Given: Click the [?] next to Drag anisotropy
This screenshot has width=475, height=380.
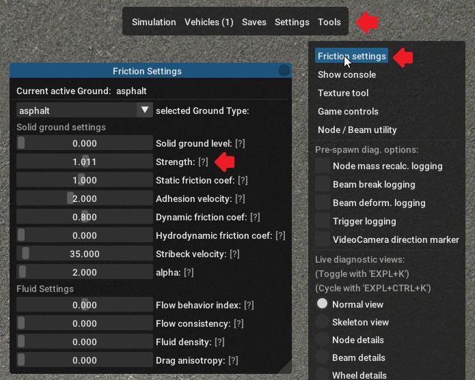Looking at the screenshot, I should click(x=234, y=360).
